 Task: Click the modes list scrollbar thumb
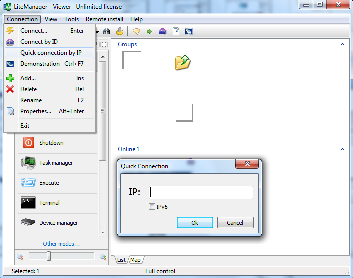103,111
